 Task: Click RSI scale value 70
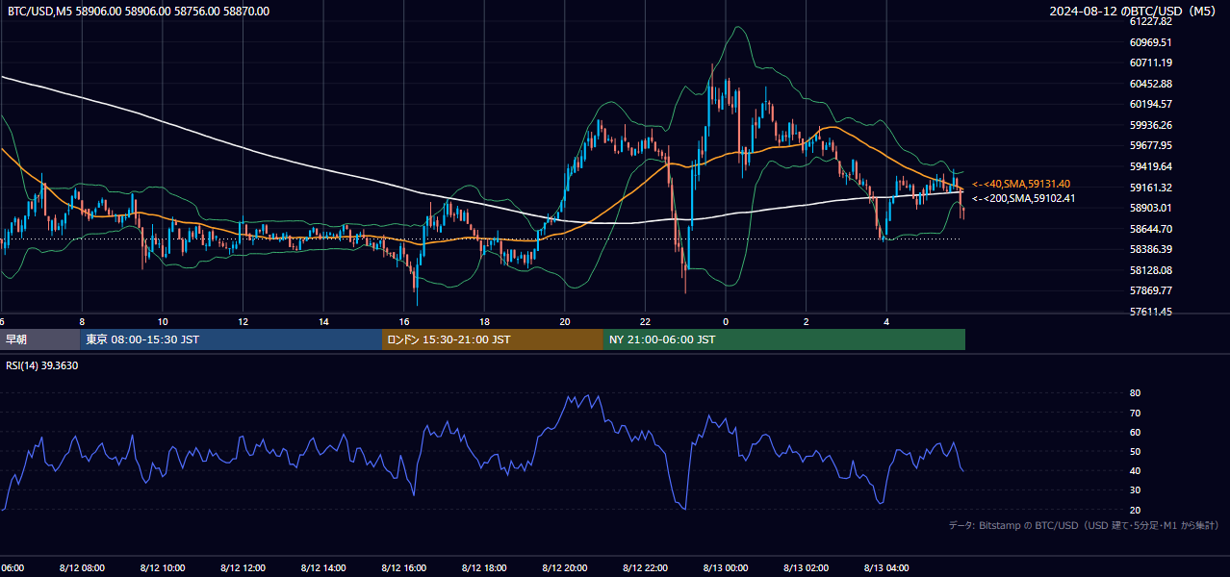[x=1135, y=413]
